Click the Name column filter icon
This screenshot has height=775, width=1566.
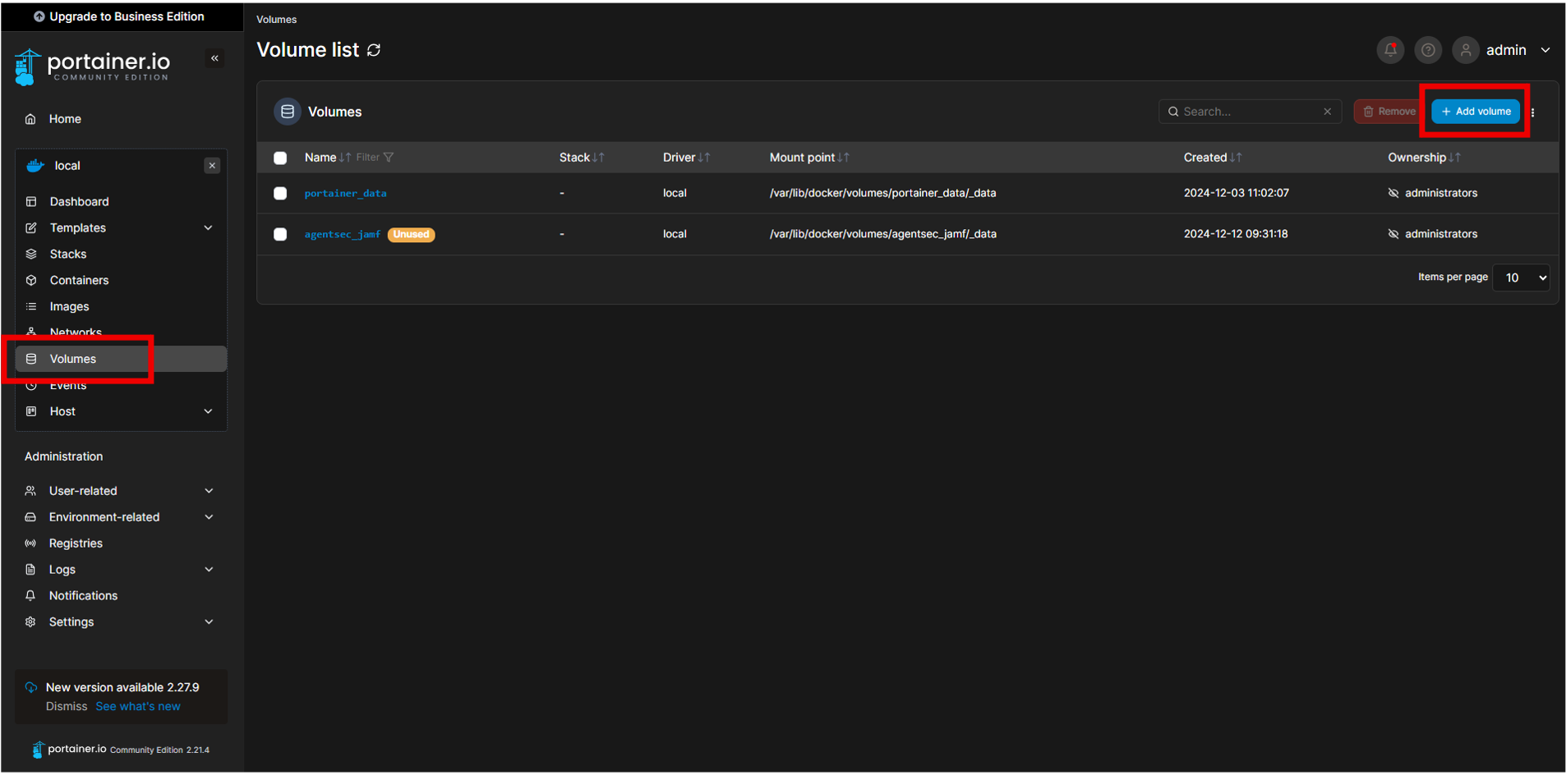(x=388, y=158)
